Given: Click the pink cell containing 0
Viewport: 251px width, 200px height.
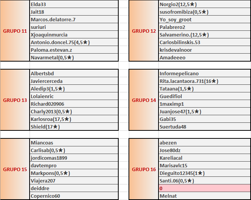Looking at the screenshot, I should point(204,189).
